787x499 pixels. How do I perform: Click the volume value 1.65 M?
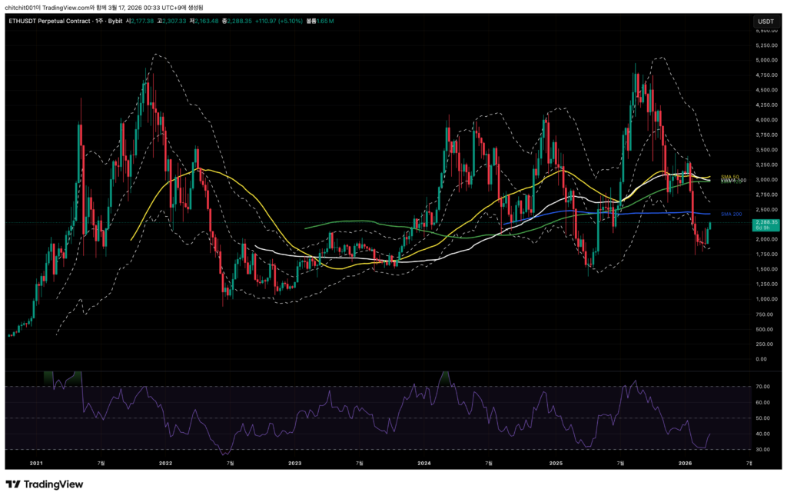[x=325, y=22]
